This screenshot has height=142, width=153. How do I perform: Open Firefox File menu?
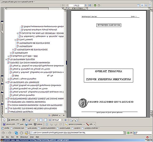point(3,137)
